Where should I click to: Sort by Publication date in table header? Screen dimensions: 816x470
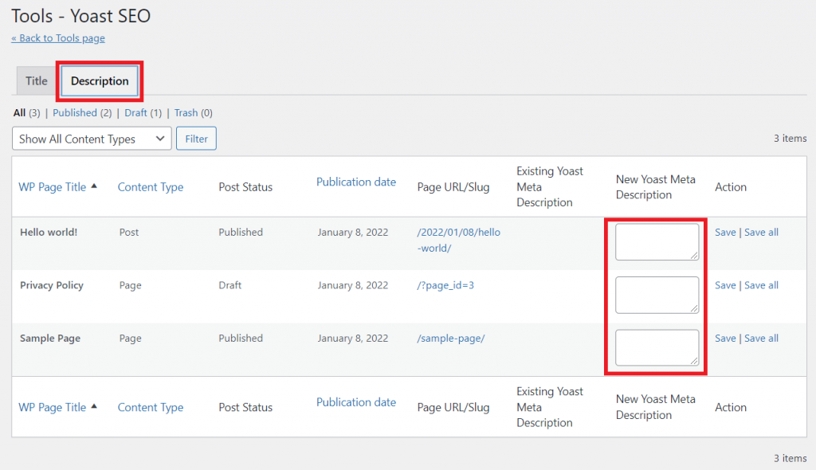pos(356,182)
